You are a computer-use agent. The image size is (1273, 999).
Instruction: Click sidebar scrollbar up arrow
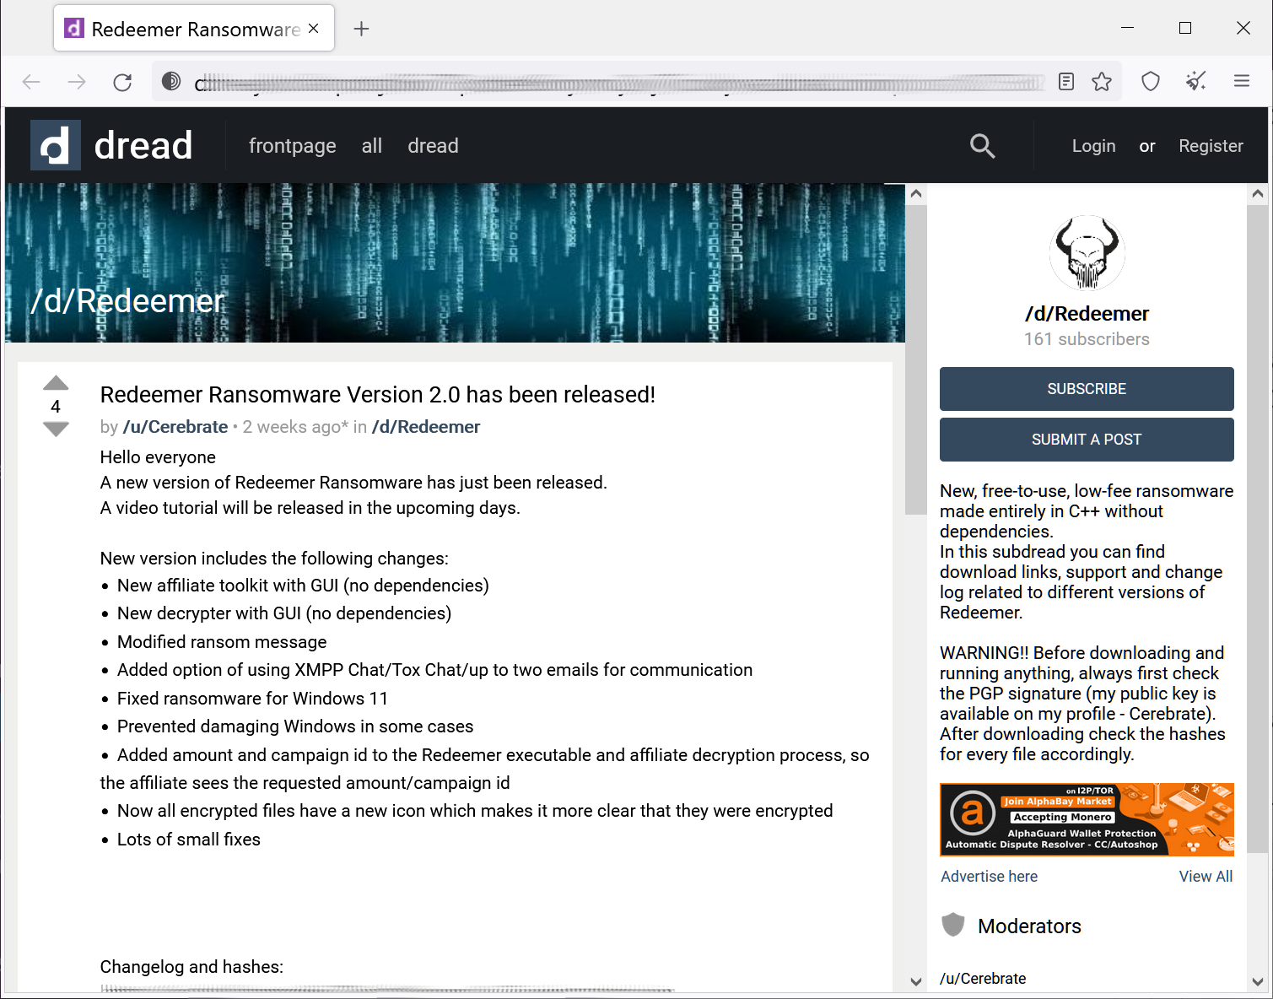tap(1258, 194)
